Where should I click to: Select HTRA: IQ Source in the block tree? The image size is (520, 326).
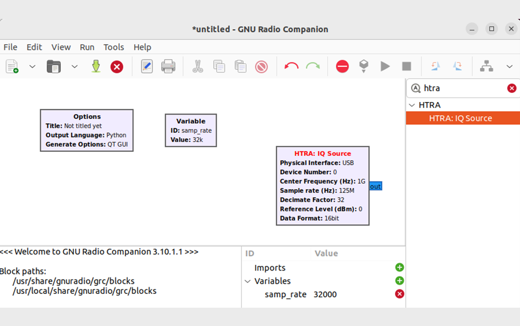[x=460, y=119]
